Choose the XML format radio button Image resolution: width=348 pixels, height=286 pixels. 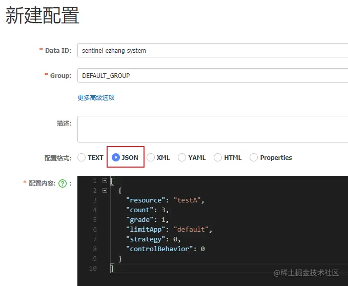coord(151,157)
